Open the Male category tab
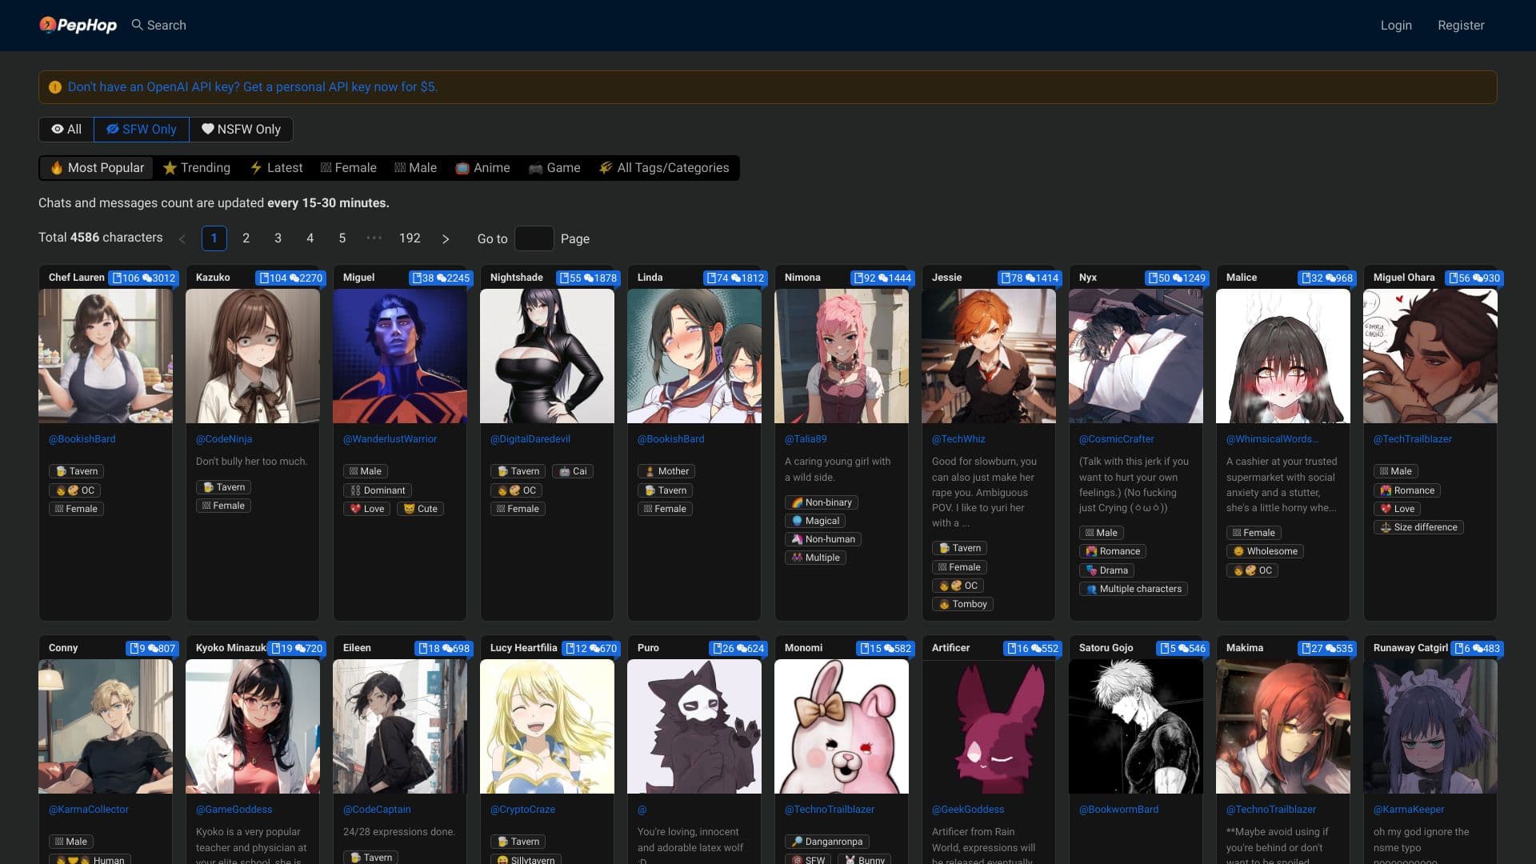Screen dimensions: 1536x864 click(x=415, y=168)
